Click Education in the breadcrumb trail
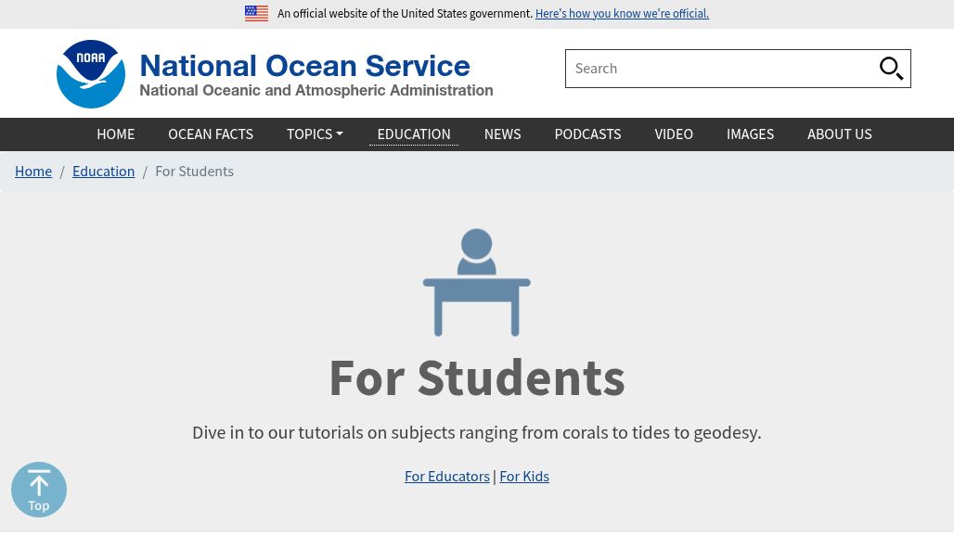Viewport: 954px width, 536px height. pos(103,171)
